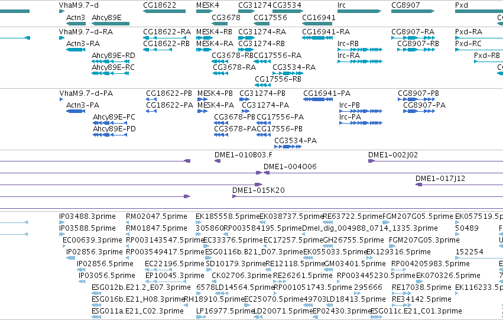
Task: Select the CG3678 gene
Action: point(220,24)
